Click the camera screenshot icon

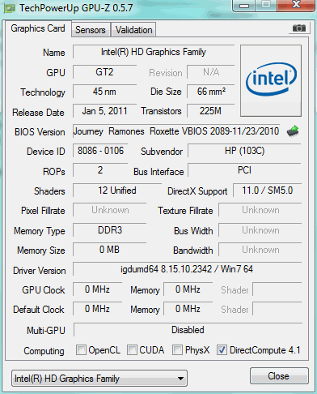coord(298,28)
